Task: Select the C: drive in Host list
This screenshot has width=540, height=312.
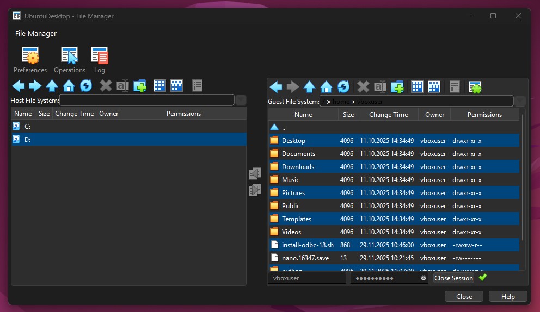Action: click(x=129, y=126)
